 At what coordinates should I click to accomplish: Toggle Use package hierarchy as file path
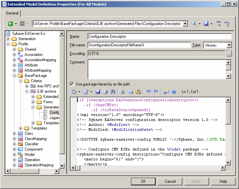coord(72,84)
